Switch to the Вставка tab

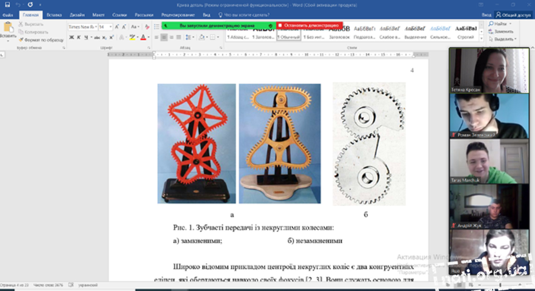click(54, 15)
